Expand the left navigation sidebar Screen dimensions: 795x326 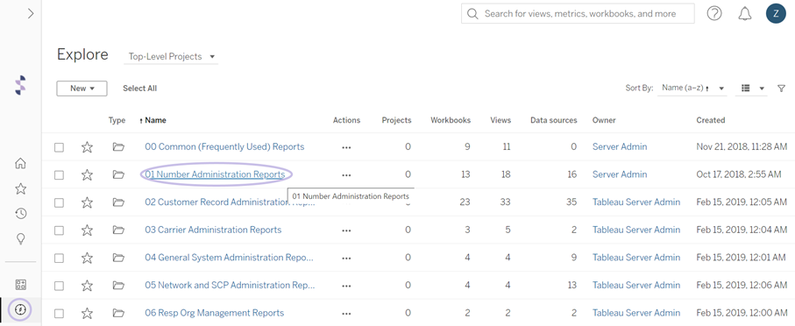tap(31, 14)
